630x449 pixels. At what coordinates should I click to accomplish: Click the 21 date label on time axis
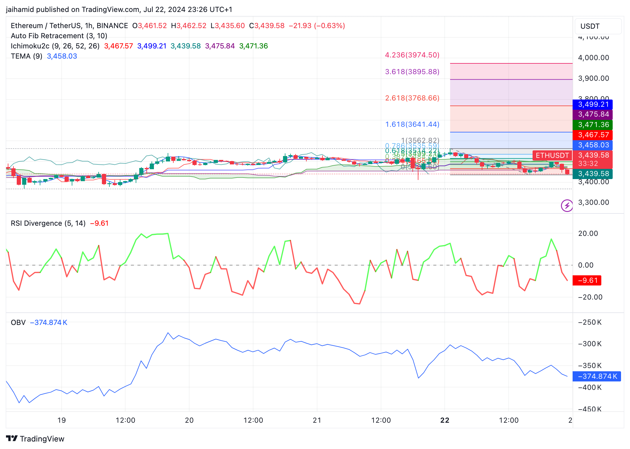pyautogui.click(x=317, y=420)
